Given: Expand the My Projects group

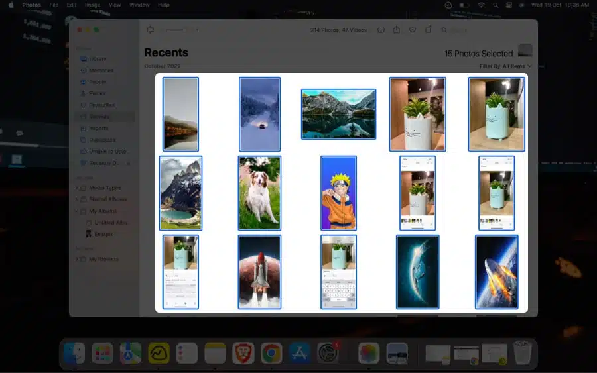Looking at the screenshot, I should (x=77, y=259).
